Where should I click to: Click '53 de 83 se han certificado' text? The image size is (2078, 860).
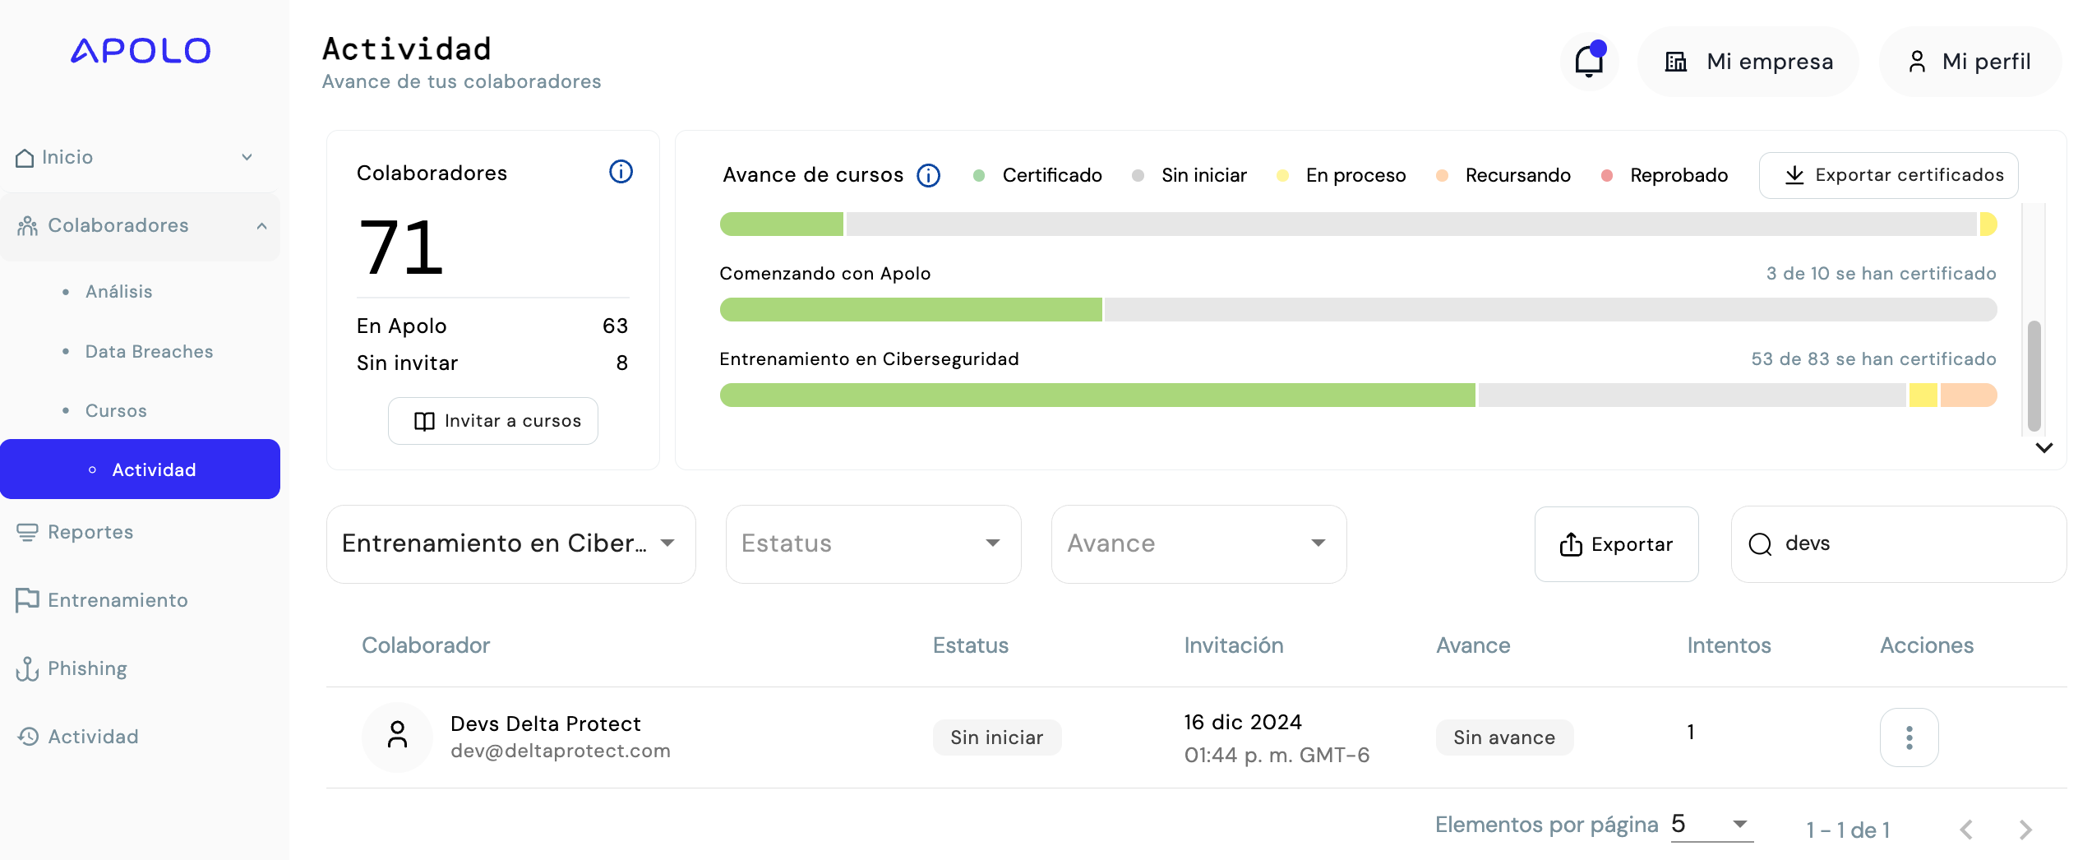click(1873, 359)
